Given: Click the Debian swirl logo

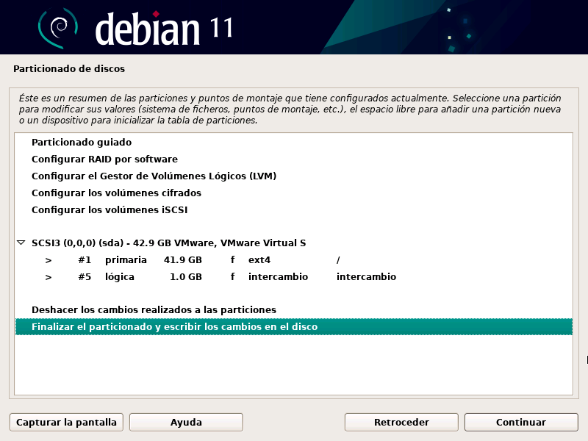Looking at the screenshot, I should pos(57,29).
